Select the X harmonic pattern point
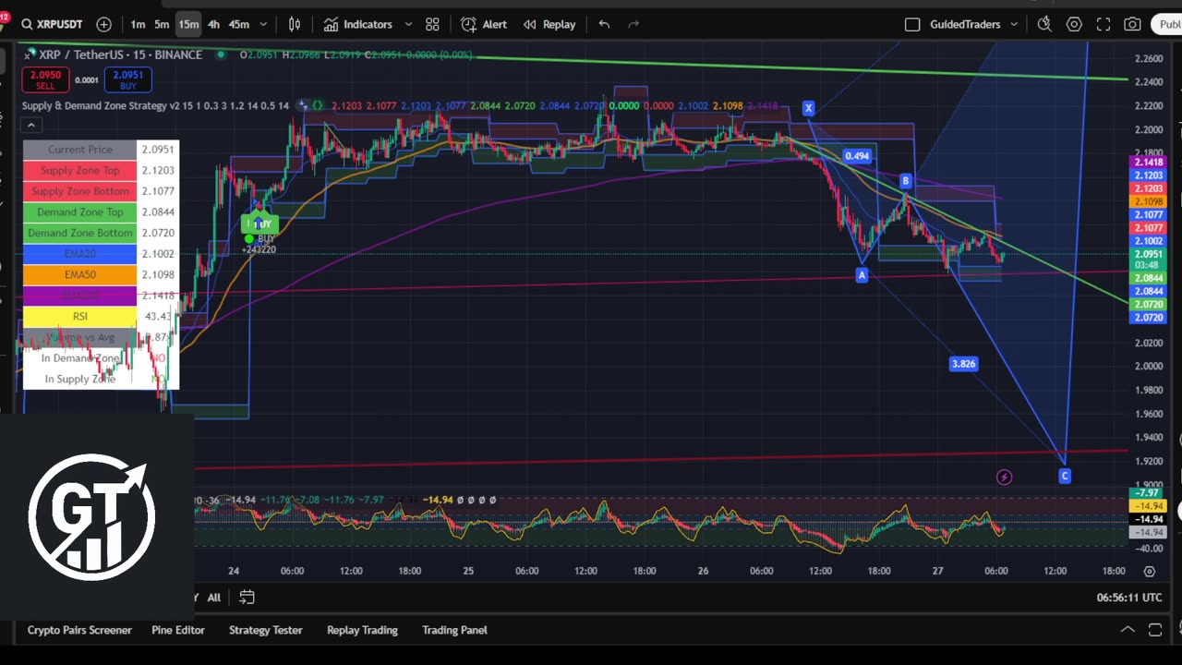The width and height of the screenshot is (1182, 665). coord(808,108)
